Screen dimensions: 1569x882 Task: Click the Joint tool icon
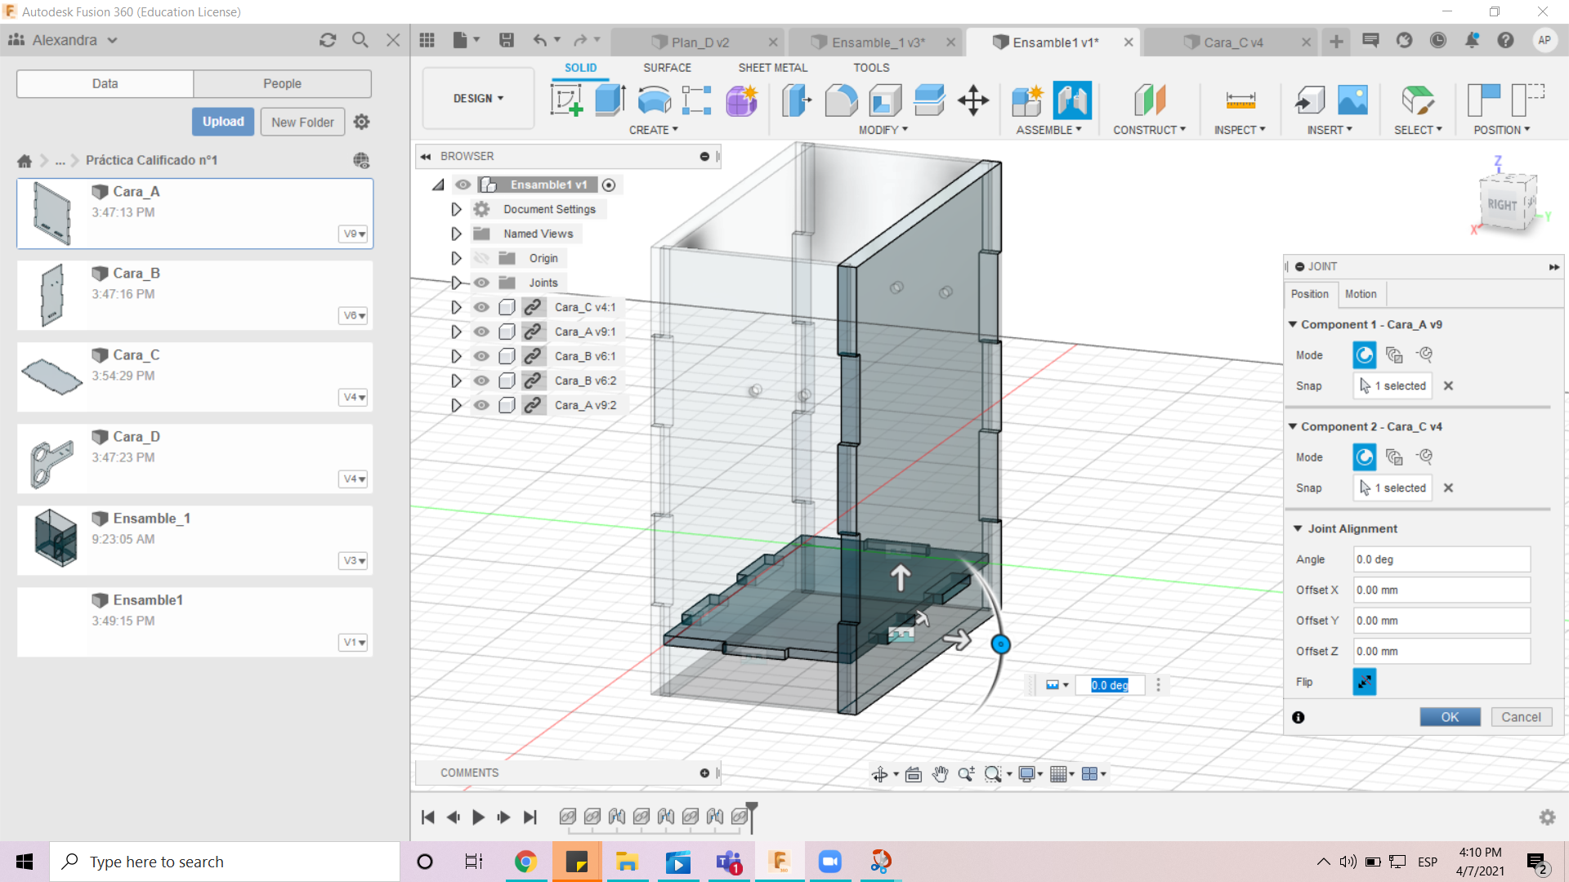(1072, 100)
